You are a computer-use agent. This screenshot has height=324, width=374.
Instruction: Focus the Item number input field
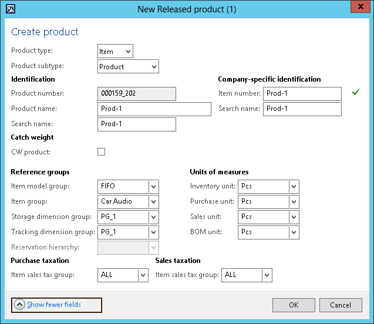(302, 93)
